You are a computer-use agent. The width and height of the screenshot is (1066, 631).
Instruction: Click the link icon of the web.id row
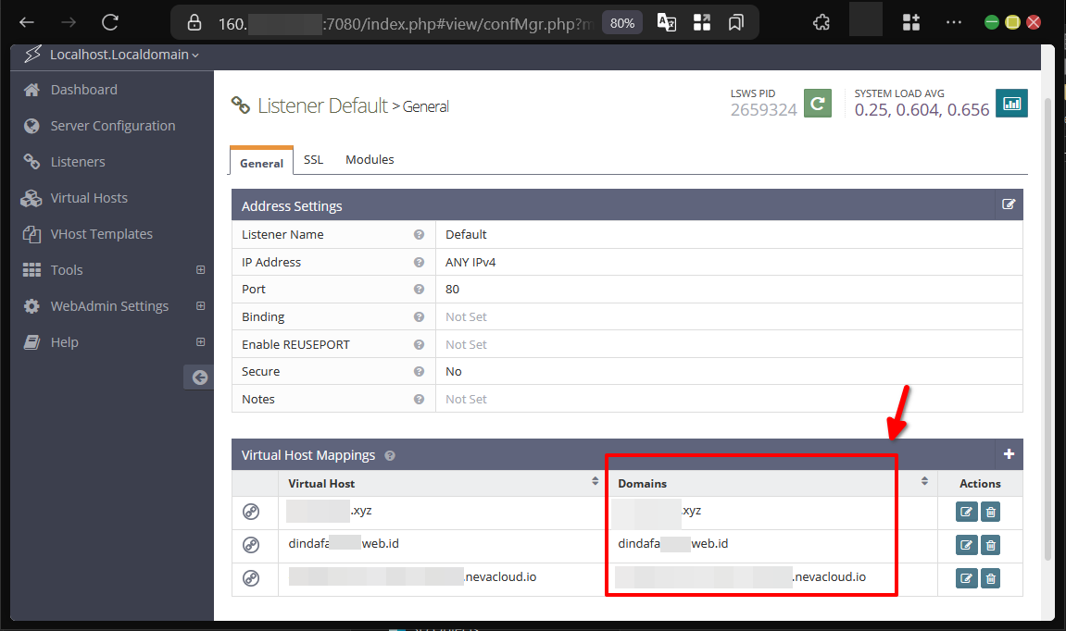pyautogui.click(x=251, y=545)
